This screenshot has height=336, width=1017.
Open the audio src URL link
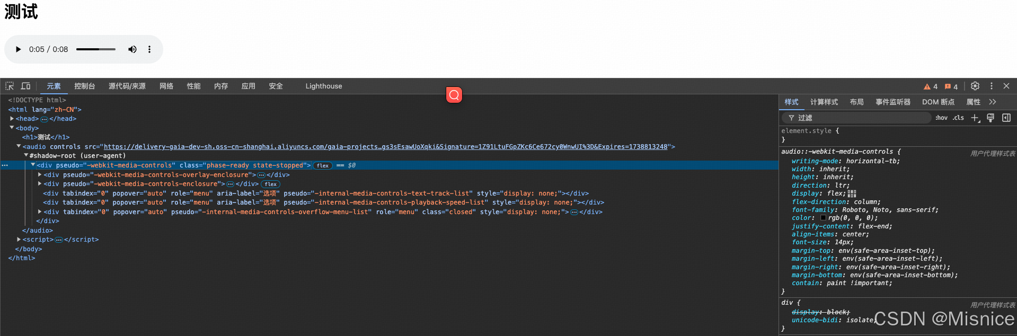(385, 147)
